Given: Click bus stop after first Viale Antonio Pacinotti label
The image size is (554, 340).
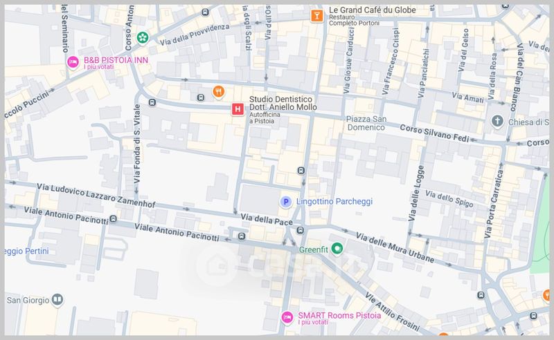Looking at the screenshot, I should (x=113, y=219).
